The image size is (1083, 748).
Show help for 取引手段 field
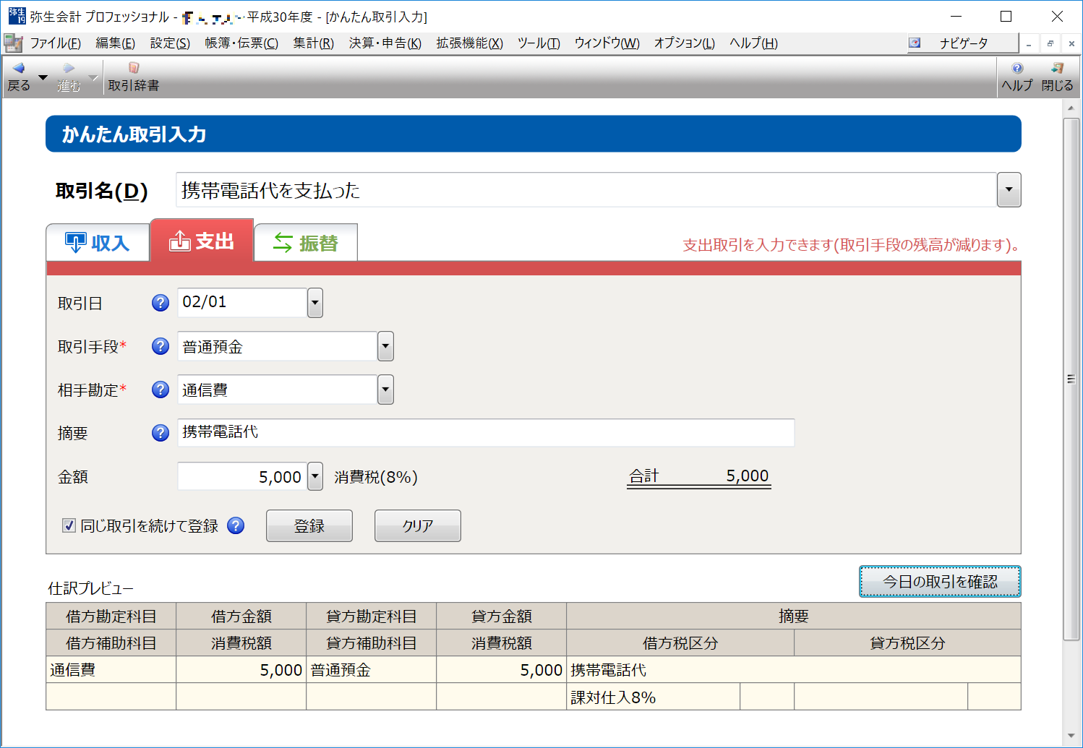click(160, 346)
